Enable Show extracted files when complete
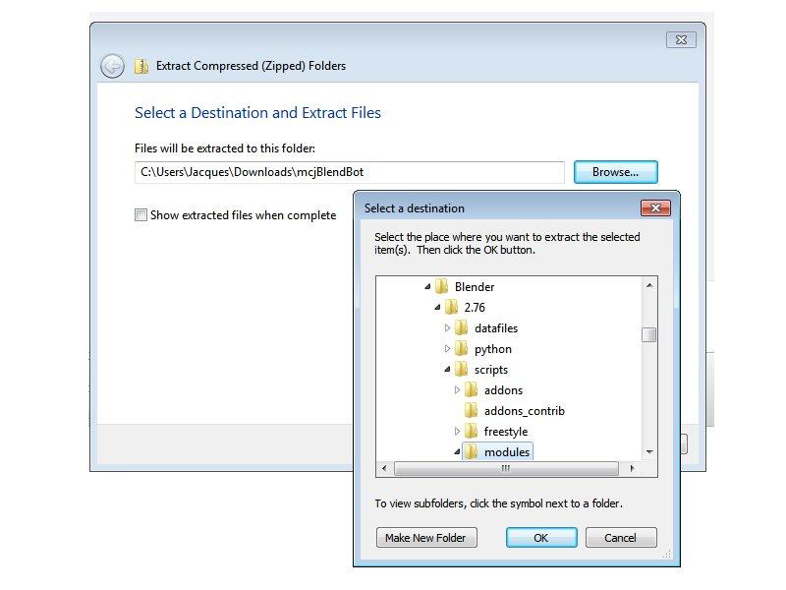Viewport: 786px width, 590px height. 141,215
